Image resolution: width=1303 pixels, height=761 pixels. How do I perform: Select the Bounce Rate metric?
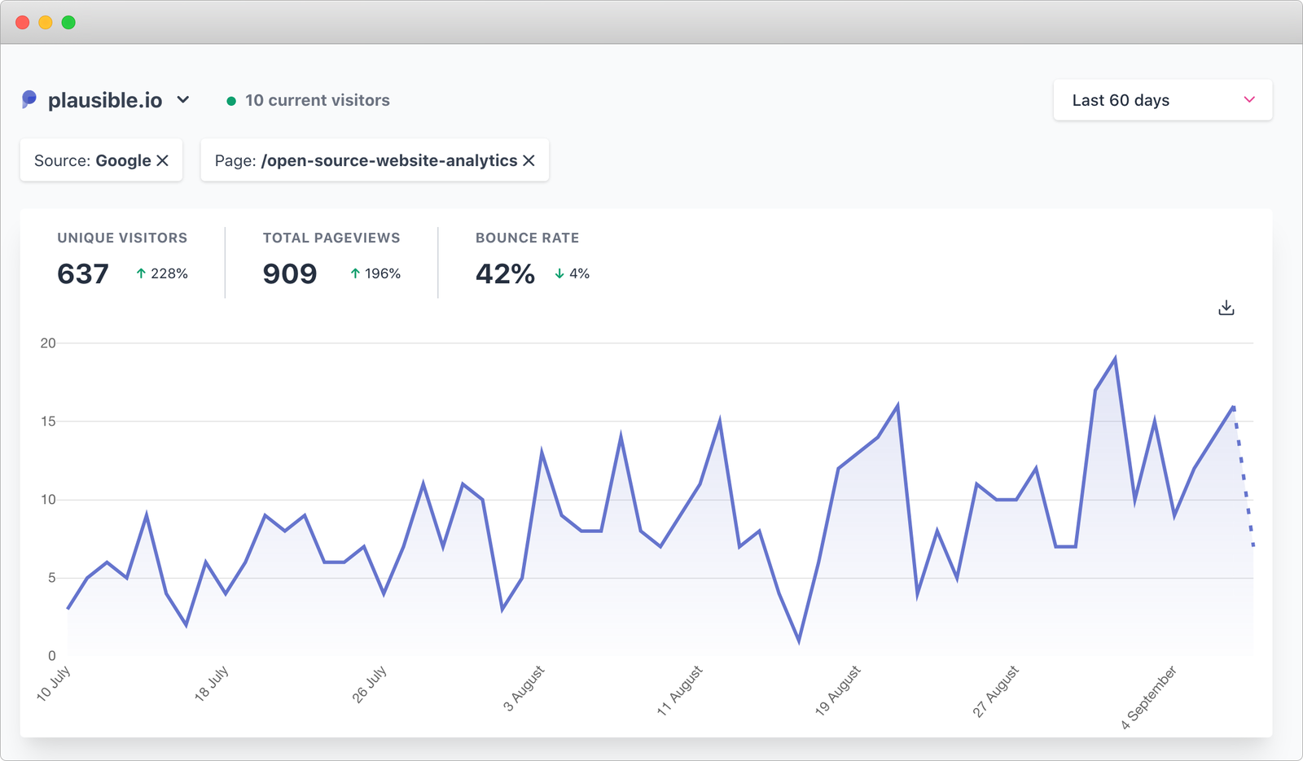(x=528, y=256)
